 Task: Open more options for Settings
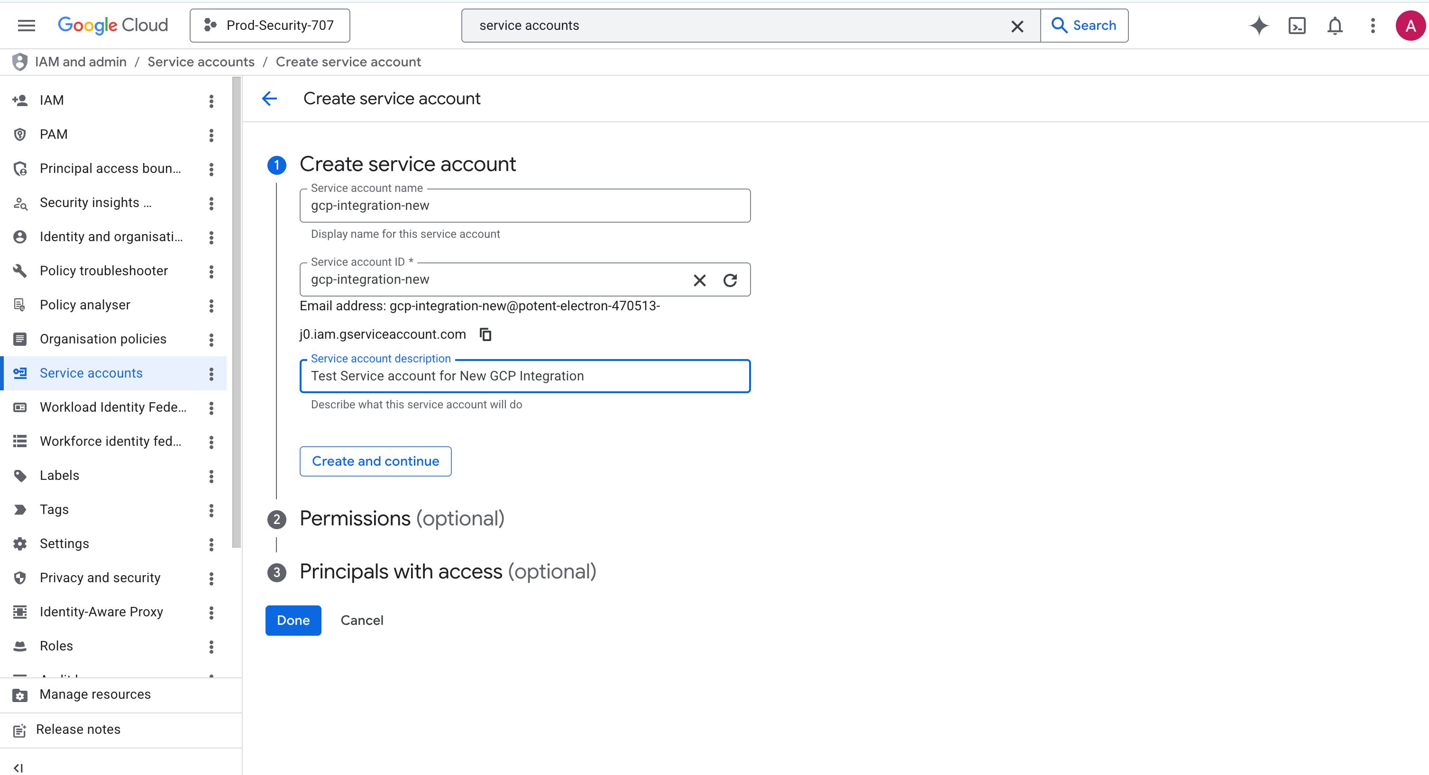tap(211, 544)
